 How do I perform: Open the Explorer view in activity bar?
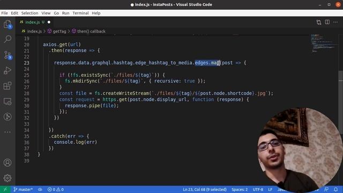click(8, 24)
